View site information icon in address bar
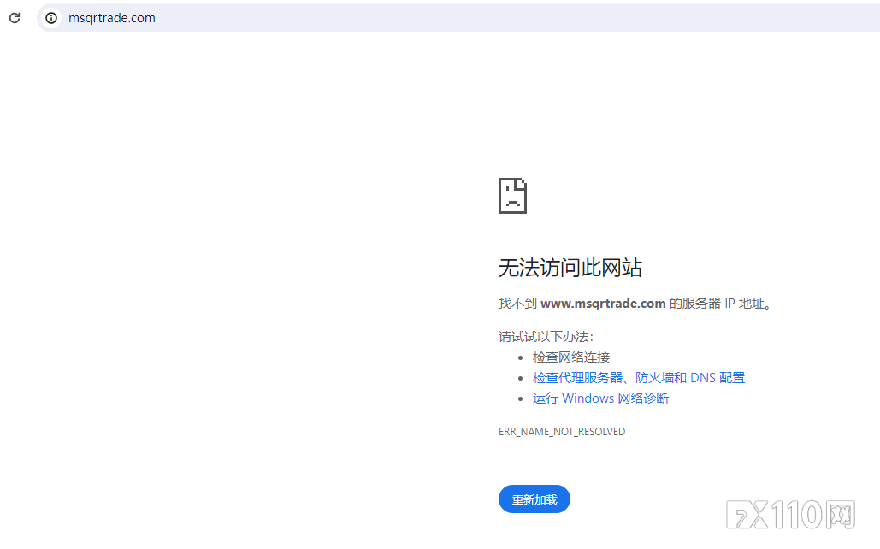The width and height of the screenshot is (880, 549). tap(51, 18)
